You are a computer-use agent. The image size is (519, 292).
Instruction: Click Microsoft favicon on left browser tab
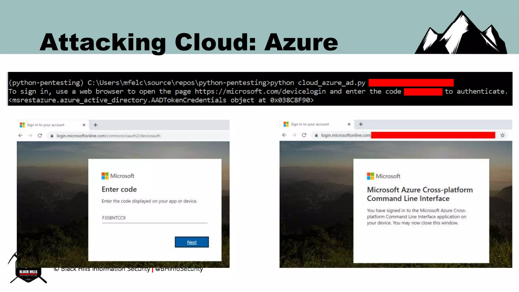[x=22, y=125]
